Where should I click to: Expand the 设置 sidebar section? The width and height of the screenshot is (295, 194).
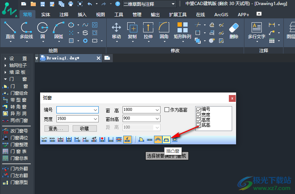[x=16, y=59]
